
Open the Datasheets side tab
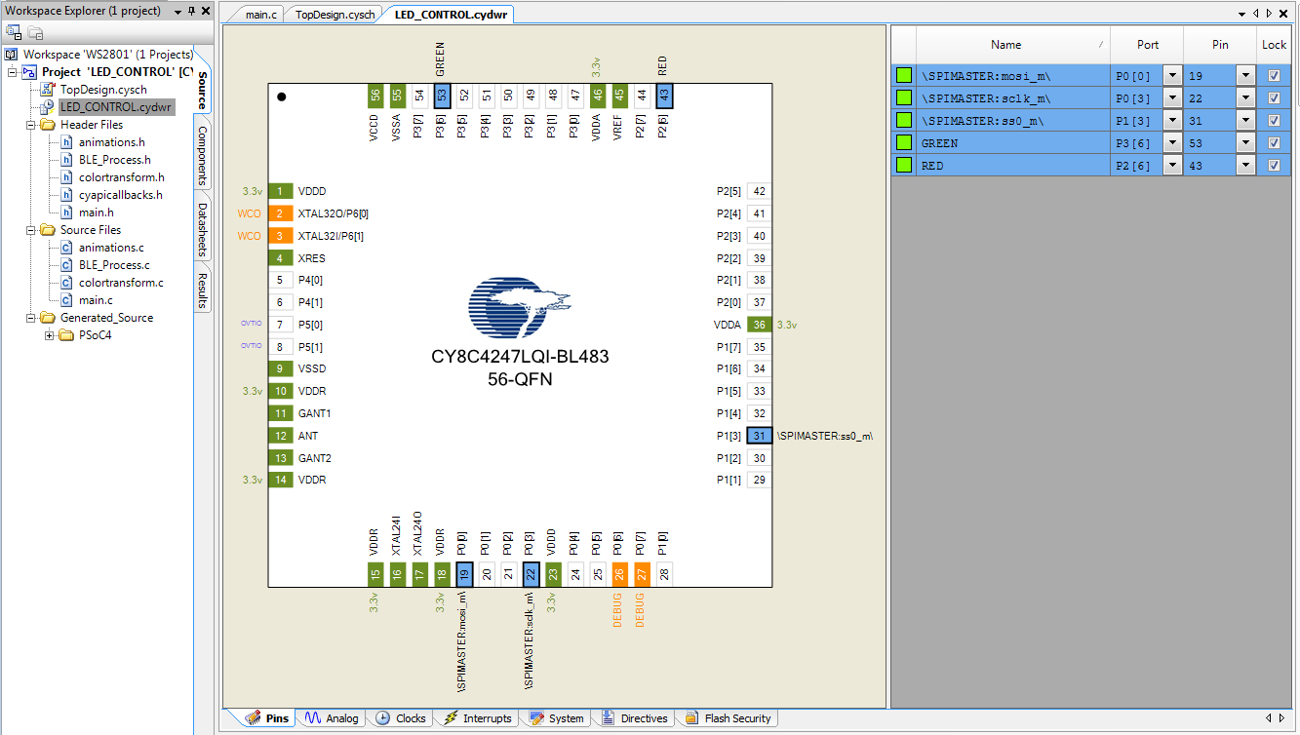(203, 230)
